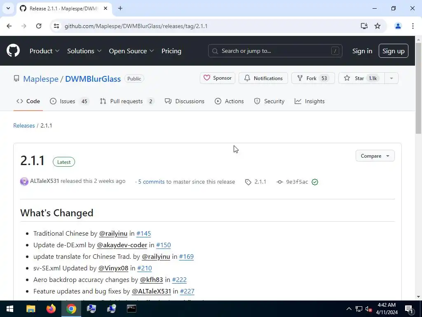Open pull request #227
This screenshot has height=317, width=422.
pos(187,291)
